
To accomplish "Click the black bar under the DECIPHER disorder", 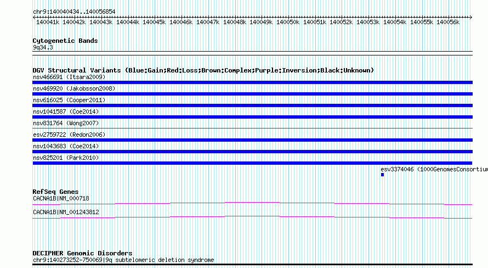I will pyautogui.click(x=252, y=265).
